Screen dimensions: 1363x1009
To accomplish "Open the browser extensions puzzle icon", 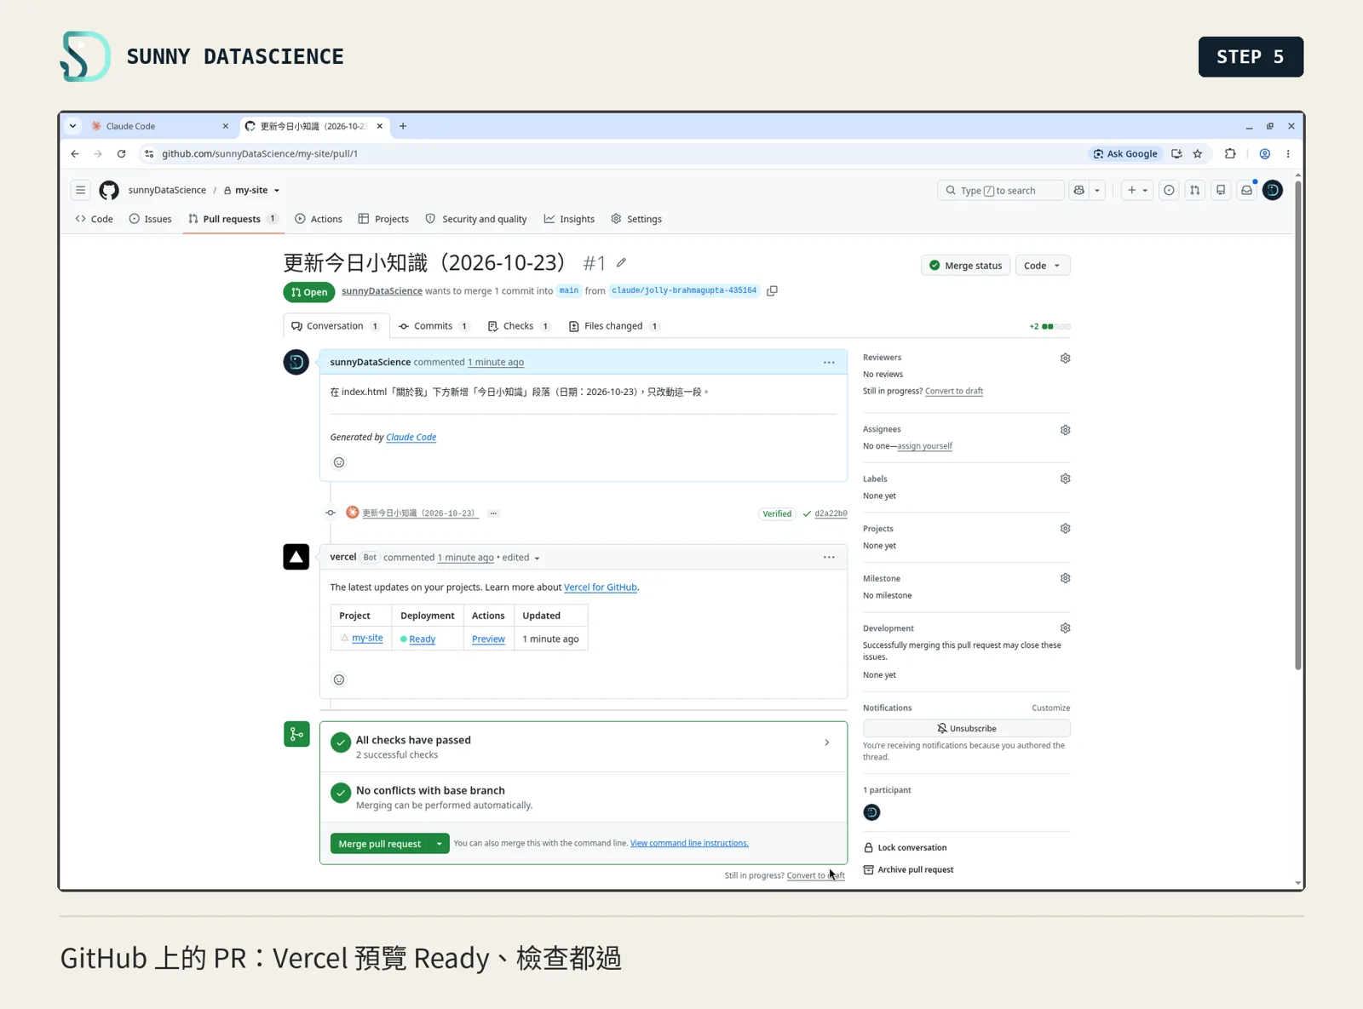I will (x=1230, y=154).
